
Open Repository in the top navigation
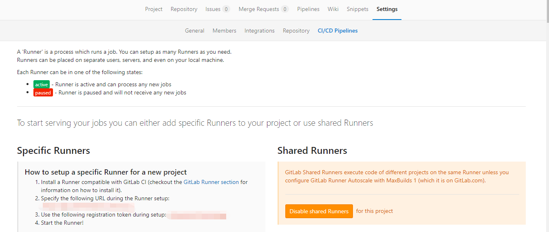(x=184, y=9)
